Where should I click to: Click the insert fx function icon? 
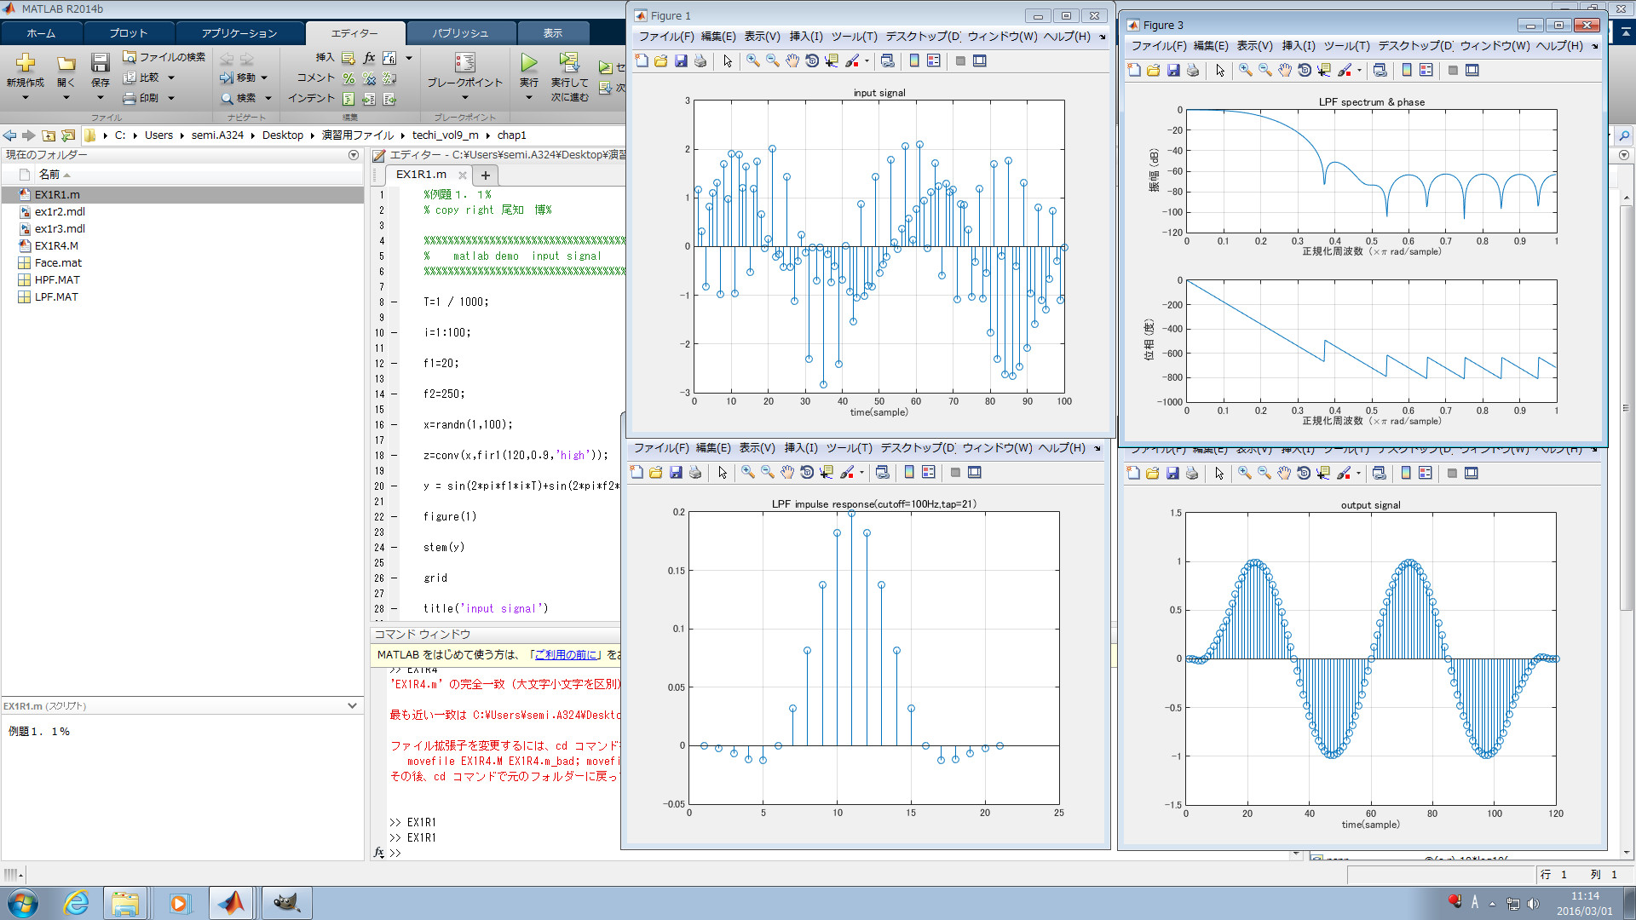point(369,58)
